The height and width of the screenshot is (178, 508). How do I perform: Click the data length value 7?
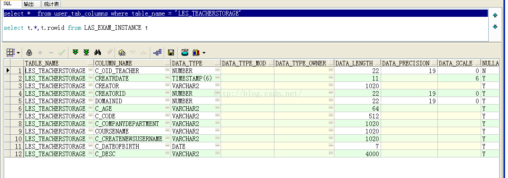tap(358, 146)
